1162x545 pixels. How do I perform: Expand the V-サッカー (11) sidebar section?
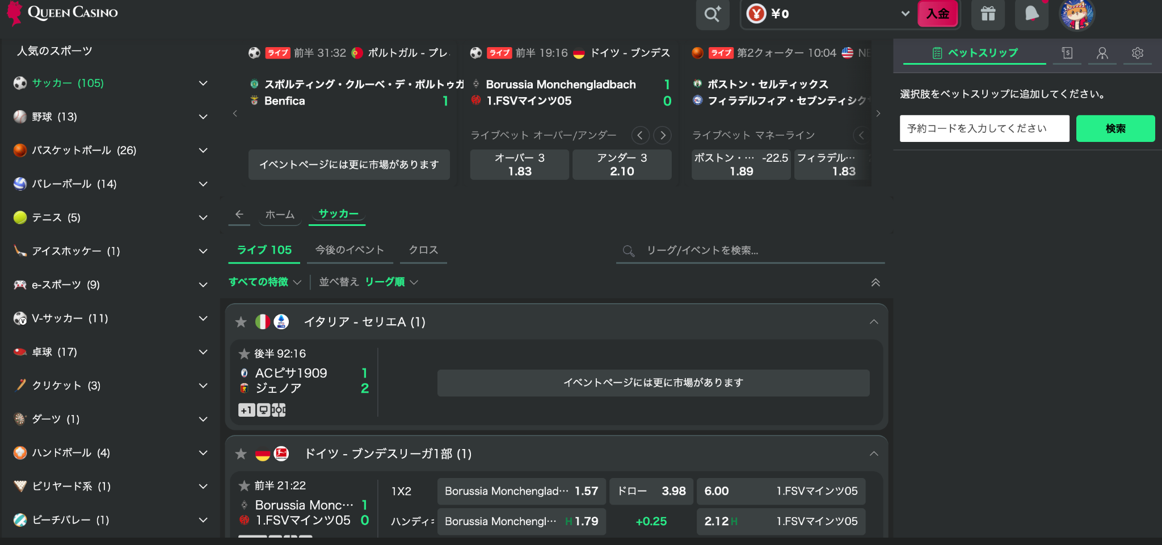[x=203, y=318]
